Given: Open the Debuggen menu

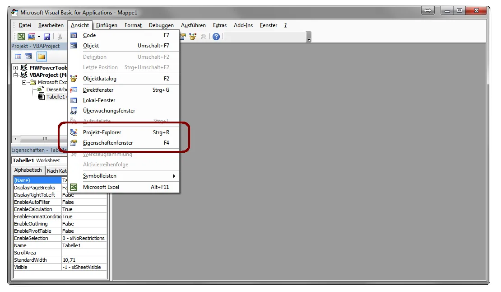Looking at the screenshot, I should click(161, 25).
